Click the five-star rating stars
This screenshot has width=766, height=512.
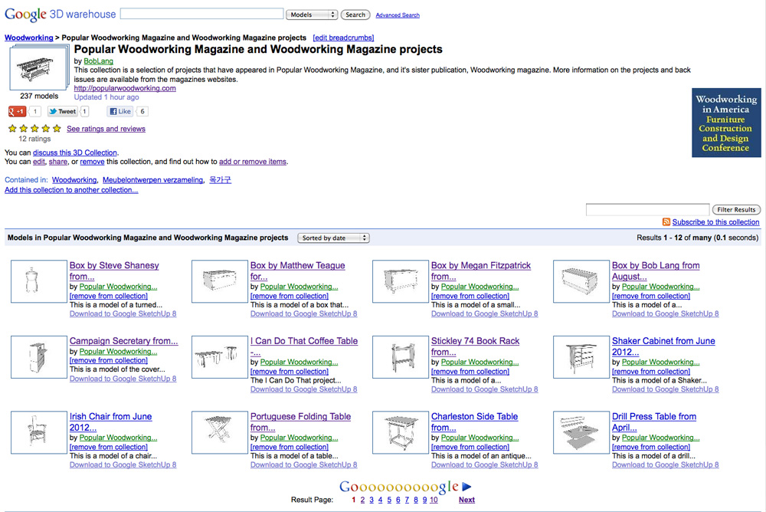(x=34, y=129)
